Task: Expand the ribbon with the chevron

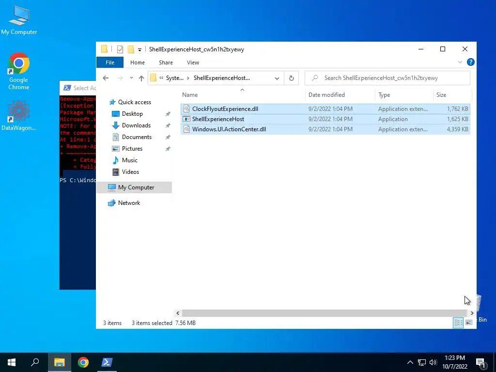Action: pos(460,62)
